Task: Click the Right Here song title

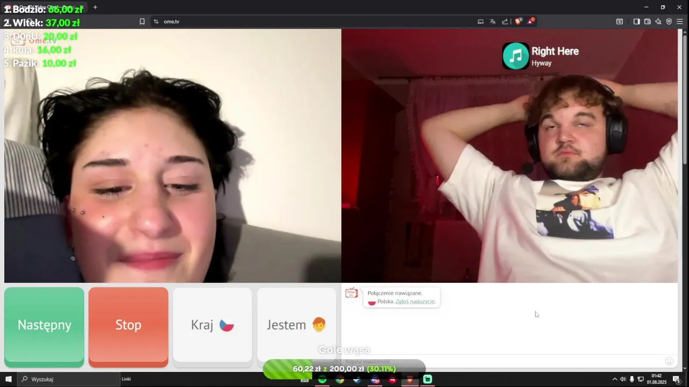Action: click(555, 51)
